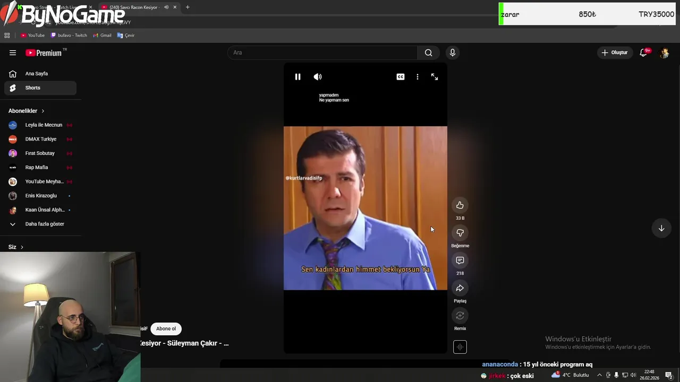This screenshot has height=382, width=680.
Task: Open the YouTube bookmark
Action: (32, 36)
